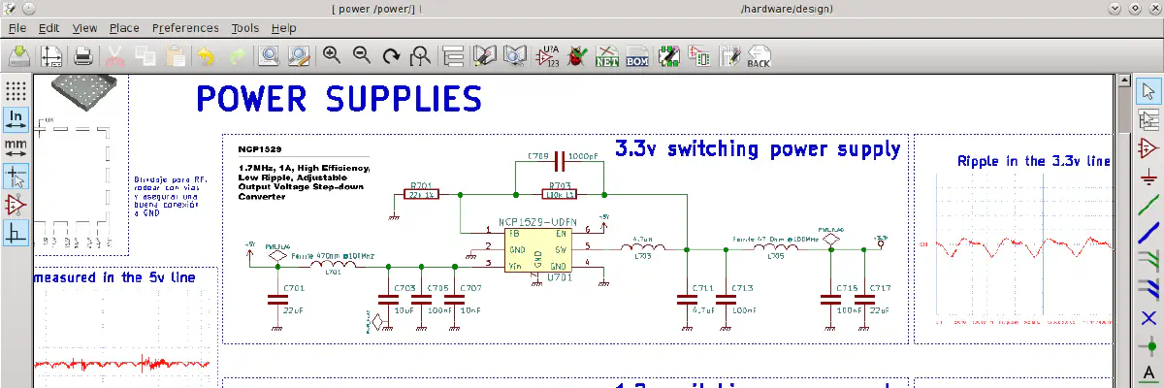Set units to millimeters
The image size is (1164, 388).
coord(16,148)
